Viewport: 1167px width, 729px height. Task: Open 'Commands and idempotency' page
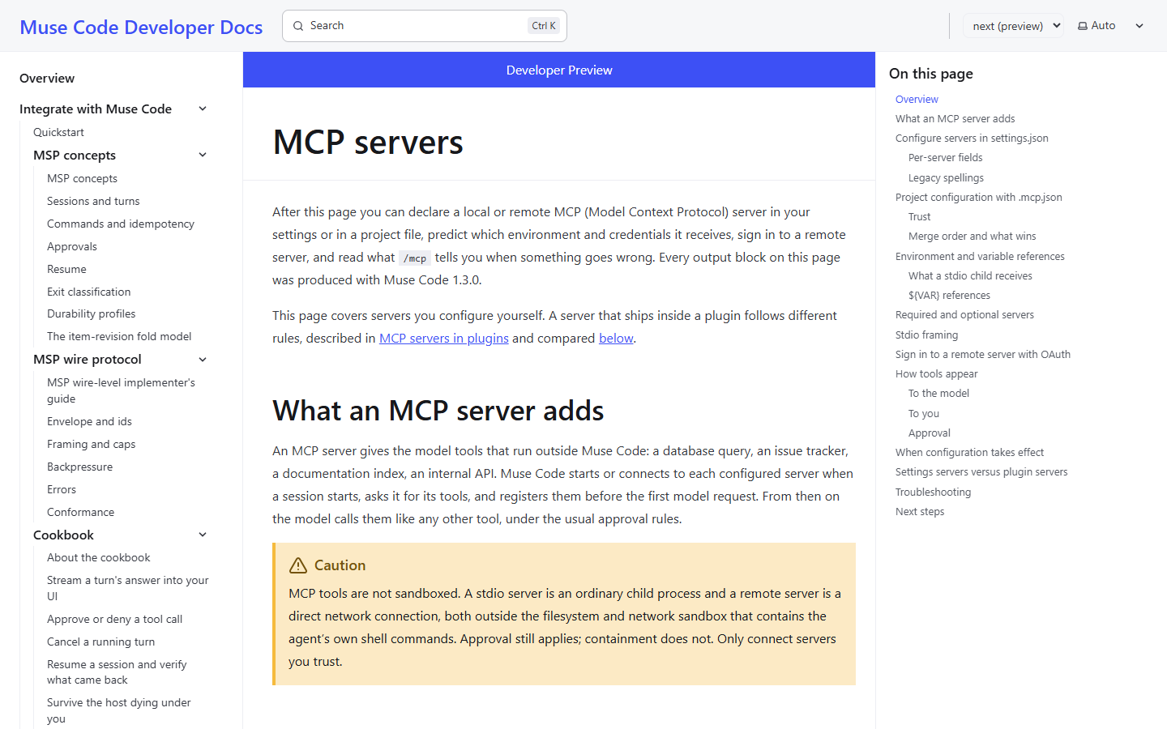coord(121,224)
